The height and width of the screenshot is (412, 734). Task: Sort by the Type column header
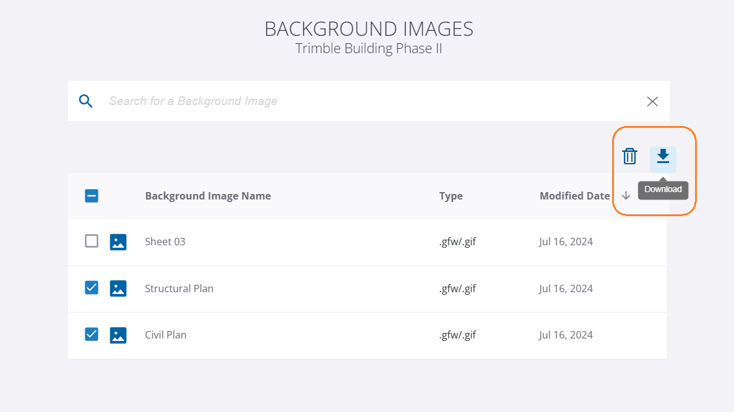pos(451,196)
